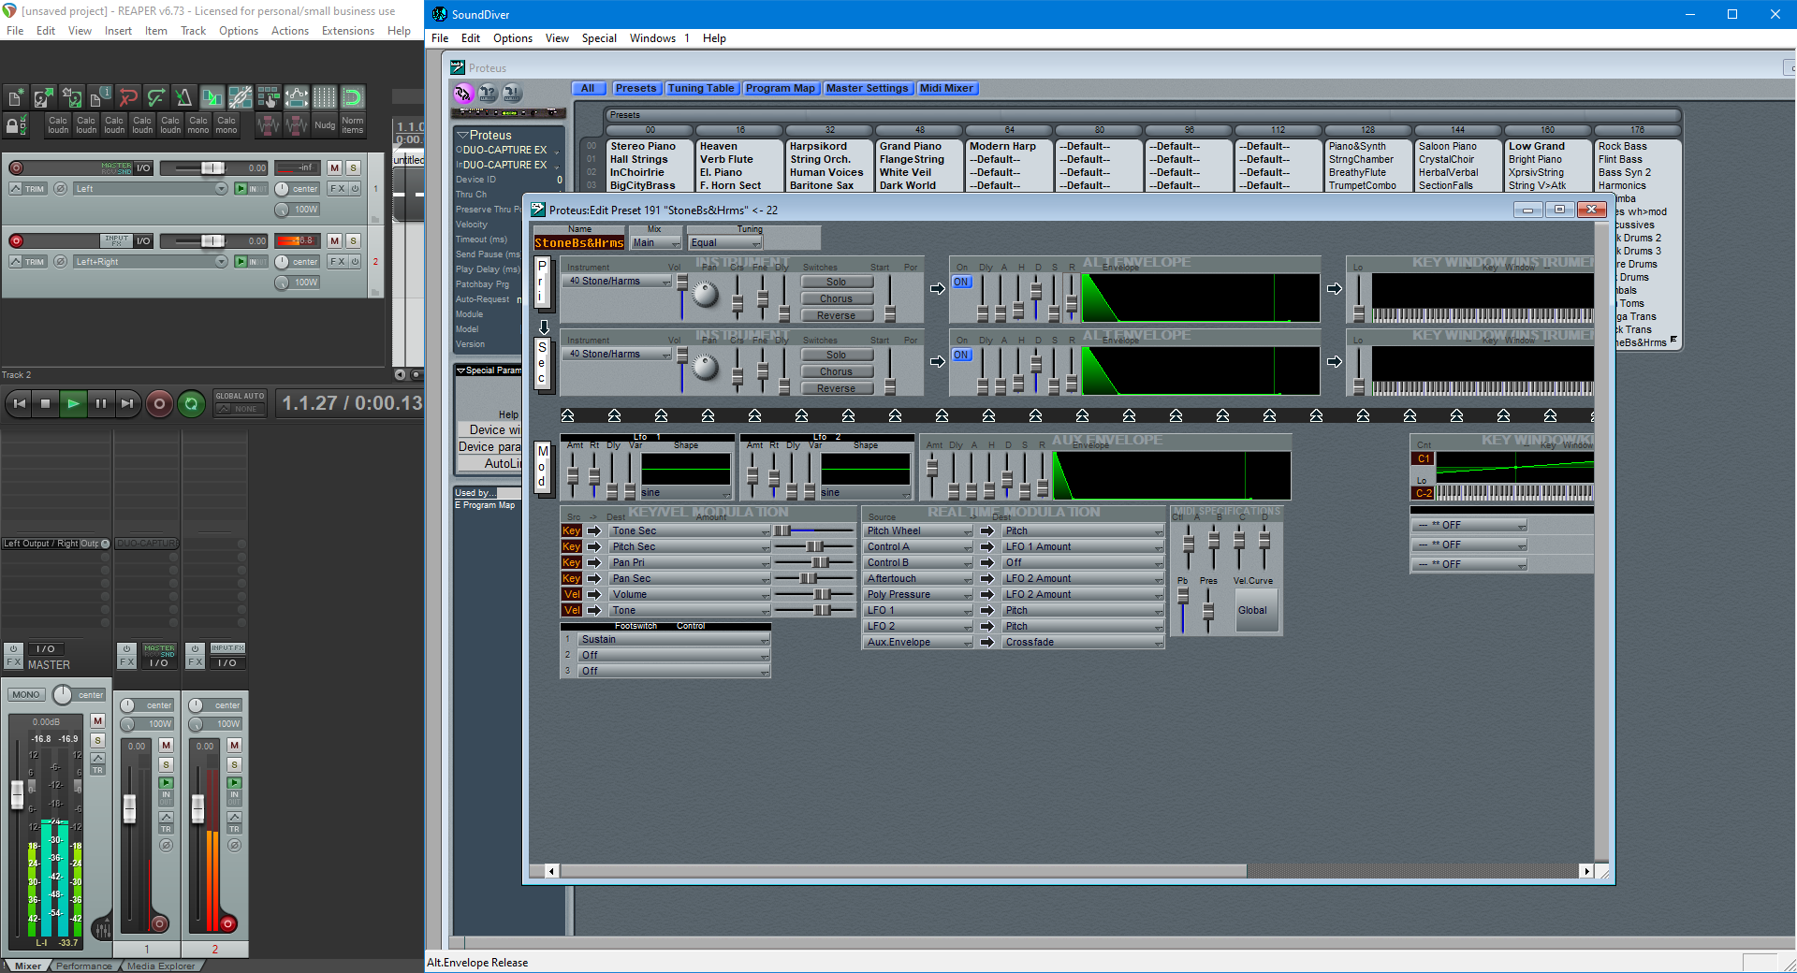1797x973 pixels.
Task: Solo track 2 in REAPER track panel
Action: point(353,240)
